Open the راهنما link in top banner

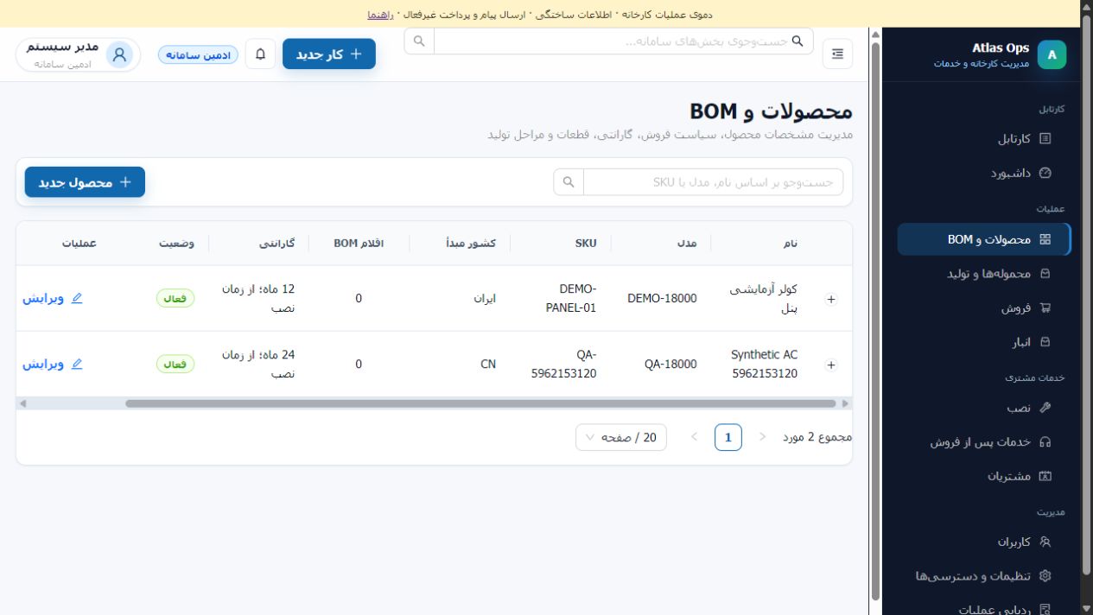click(380, 15)
